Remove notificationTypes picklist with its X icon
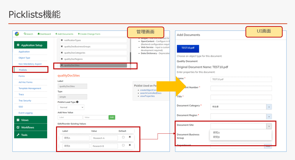The image size is (295, 160). (62, 40)
